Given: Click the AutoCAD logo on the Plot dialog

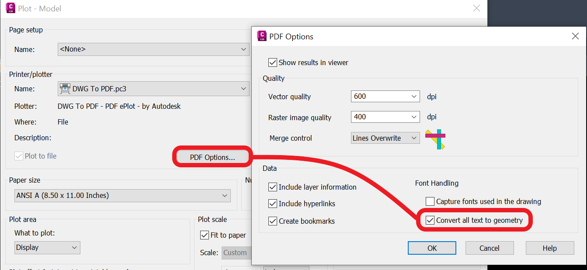Looking at the screenshot, I should (10, 8).
